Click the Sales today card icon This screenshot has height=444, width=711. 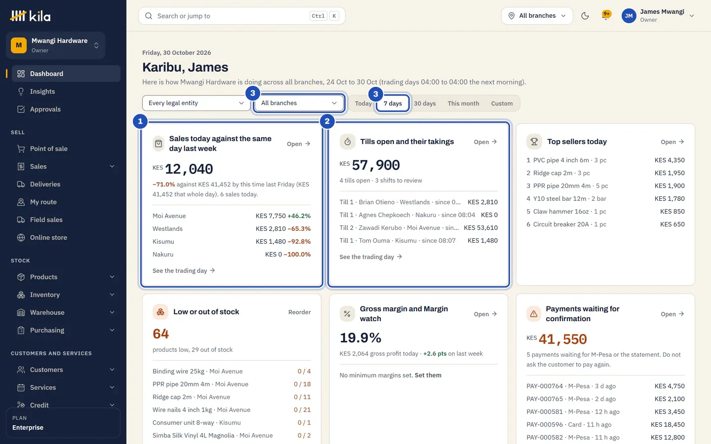158,144
